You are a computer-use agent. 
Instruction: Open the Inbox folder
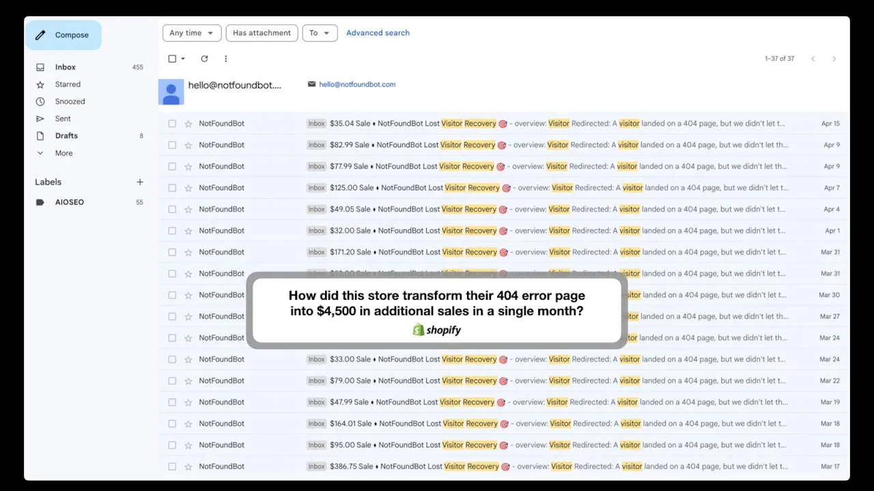[66, 68]
